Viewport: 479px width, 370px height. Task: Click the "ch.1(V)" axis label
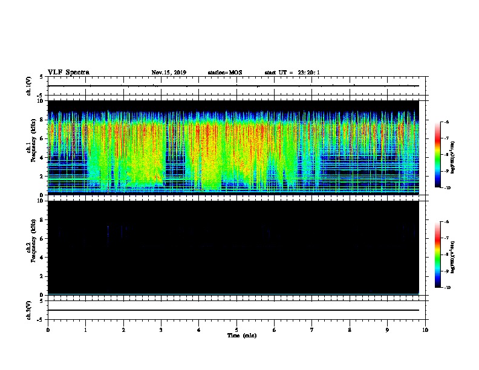point(29,86)
